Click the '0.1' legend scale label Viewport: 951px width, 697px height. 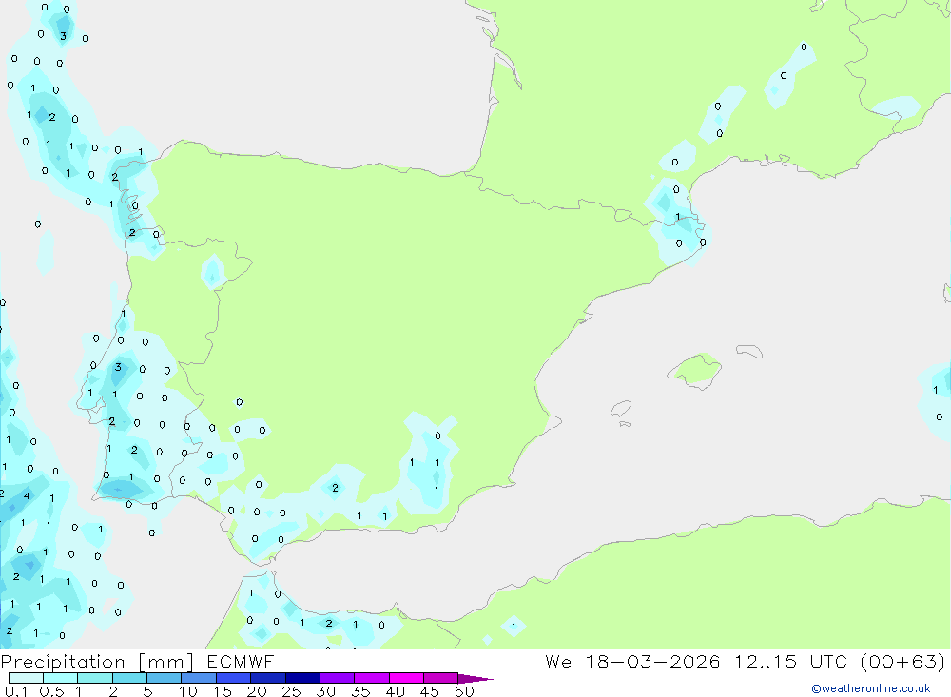coord(16,691)
